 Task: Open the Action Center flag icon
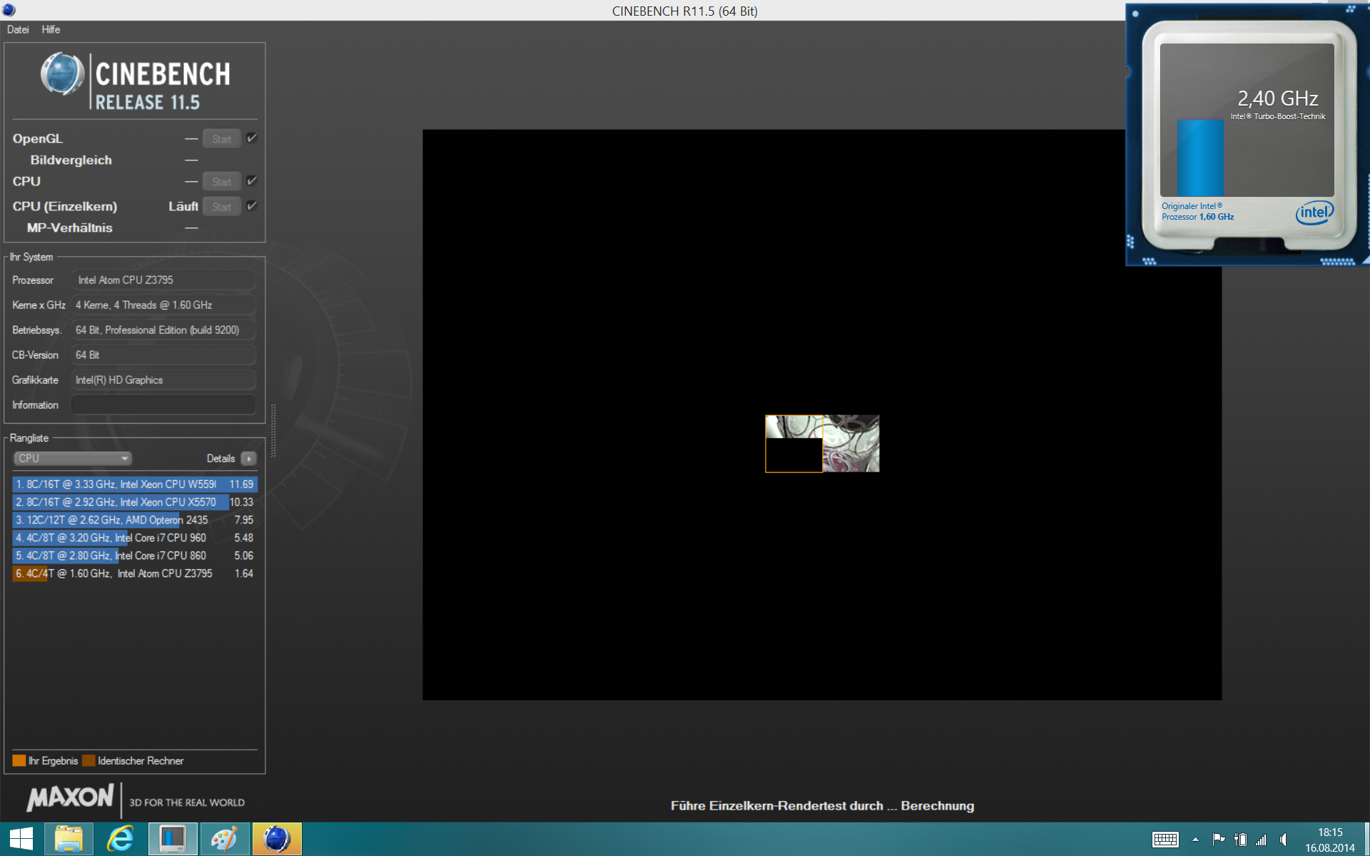[1219, 840]
